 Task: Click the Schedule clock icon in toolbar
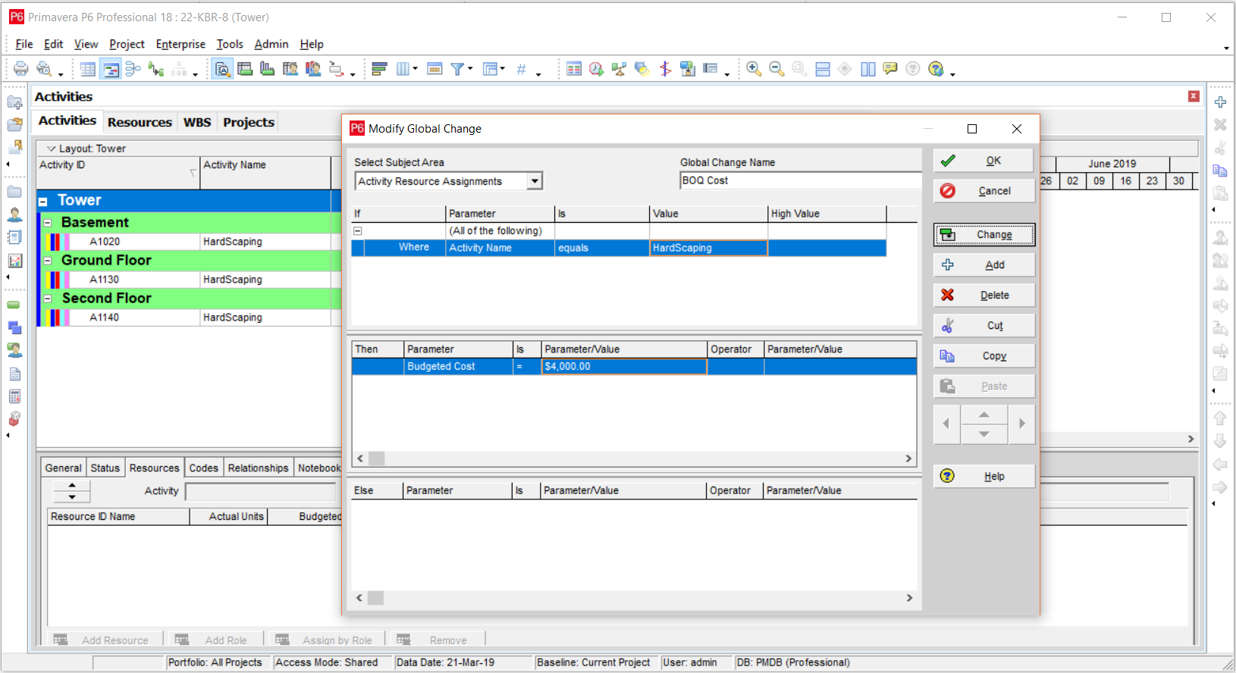597,69
